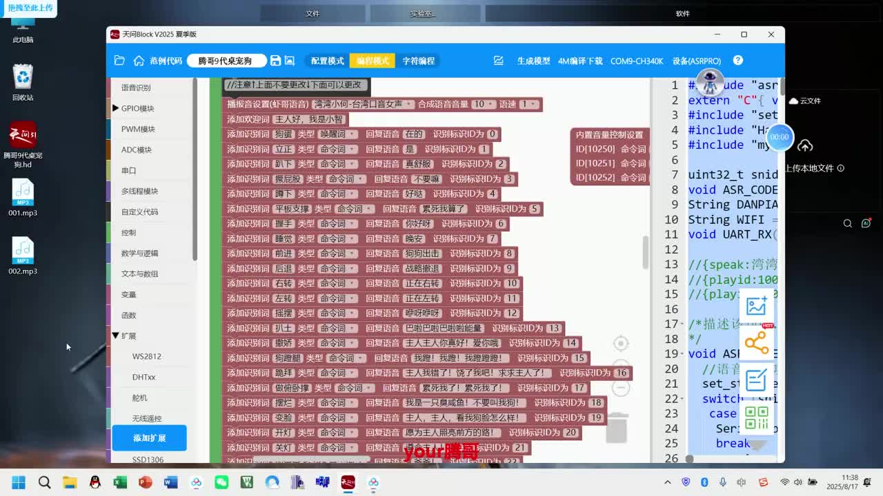Click workspace vertical scrollbar
The image size is (883, 496).
pos(646,253)
